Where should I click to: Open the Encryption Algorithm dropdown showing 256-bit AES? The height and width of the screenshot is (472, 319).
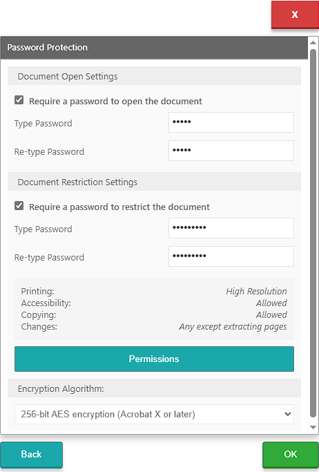[x=154, y=414]
